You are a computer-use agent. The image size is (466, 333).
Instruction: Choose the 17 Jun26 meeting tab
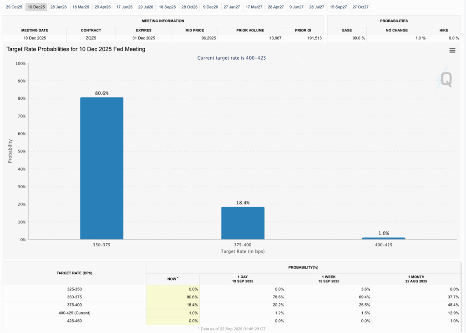pos(124,7)
